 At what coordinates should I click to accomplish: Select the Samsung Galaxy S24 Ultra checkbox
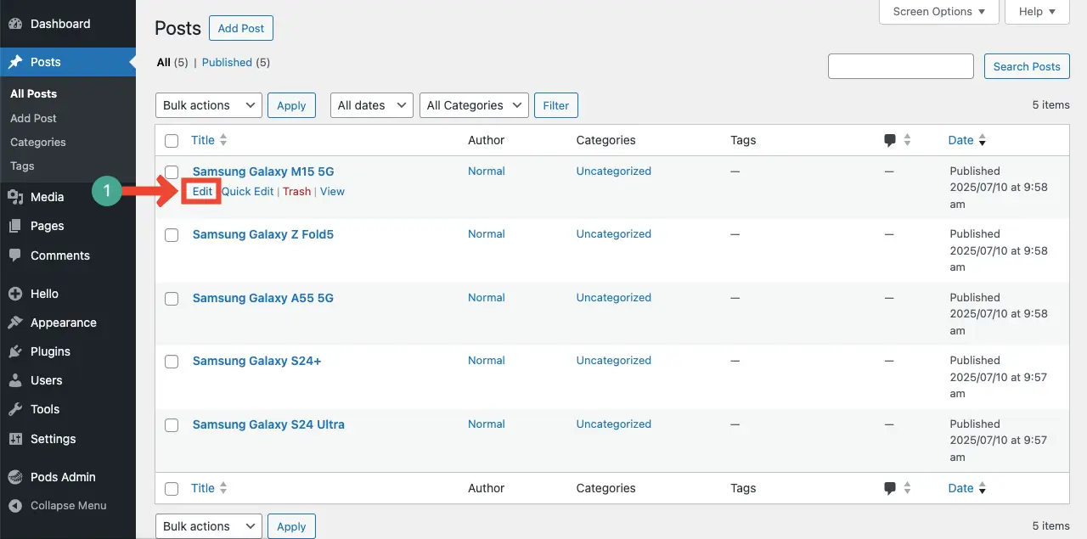[172, 425]
